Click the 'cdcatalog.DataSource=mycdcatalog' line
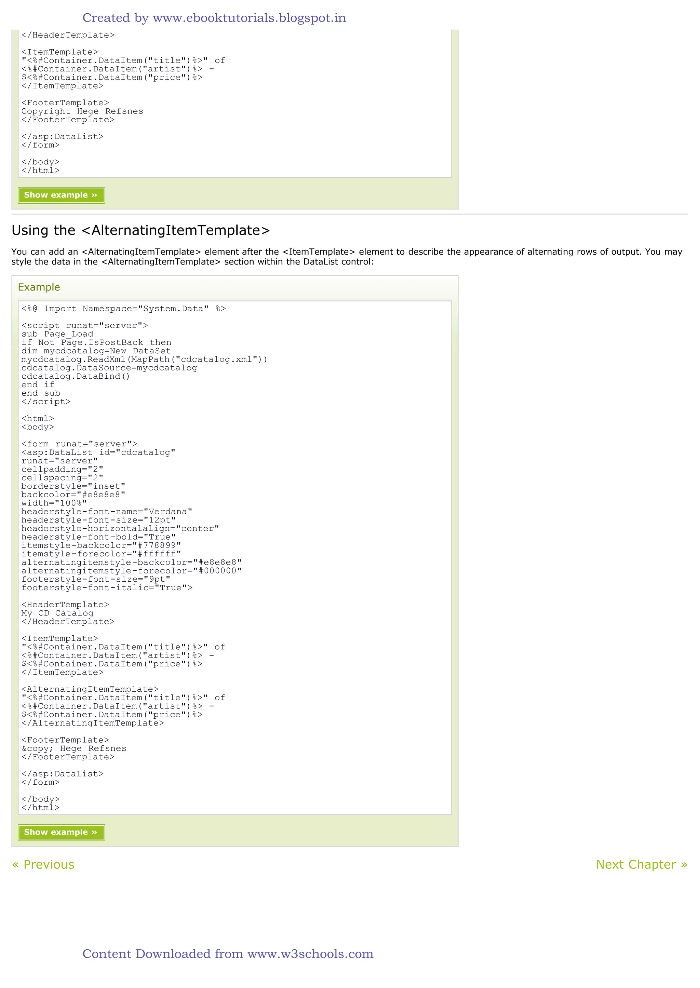Image resolution: width=700 pixels, height=988 pixels. [x=109, y=368]
